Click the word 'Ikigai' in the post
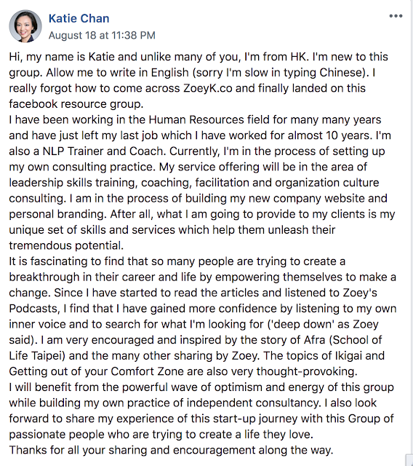Screen dimensions: 413x466 [348, 356]
